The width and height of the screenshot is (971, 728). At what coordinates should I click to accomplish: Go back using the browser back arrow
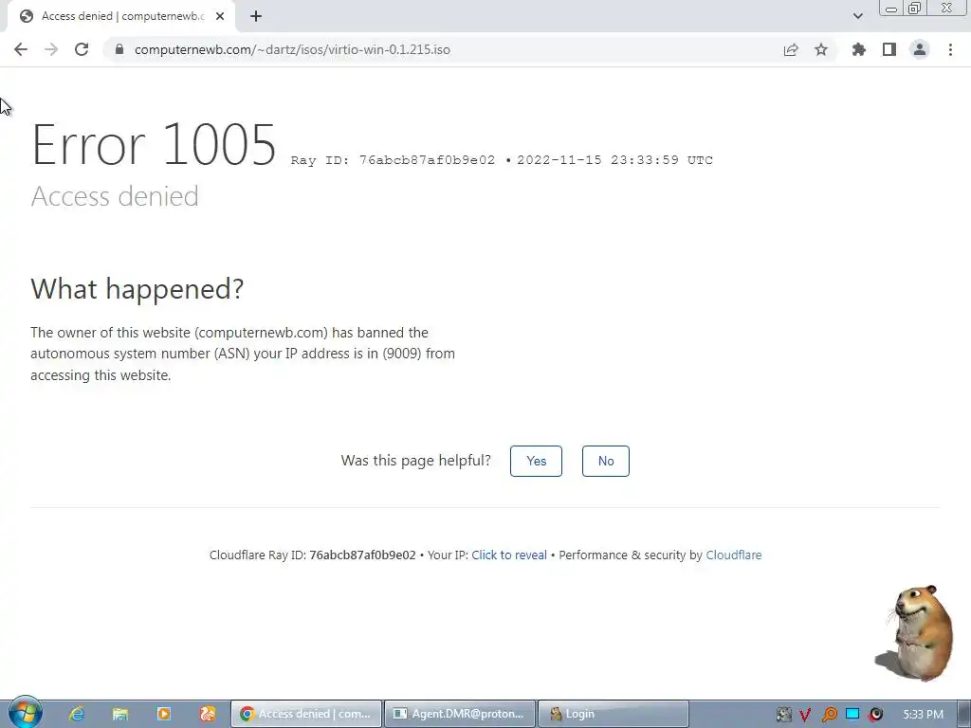point(21,49)
